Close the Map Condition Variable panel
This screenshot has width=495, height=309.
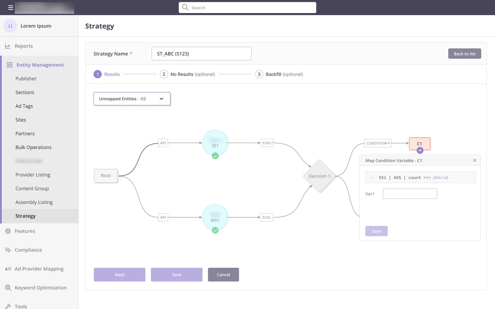point(475,160)
